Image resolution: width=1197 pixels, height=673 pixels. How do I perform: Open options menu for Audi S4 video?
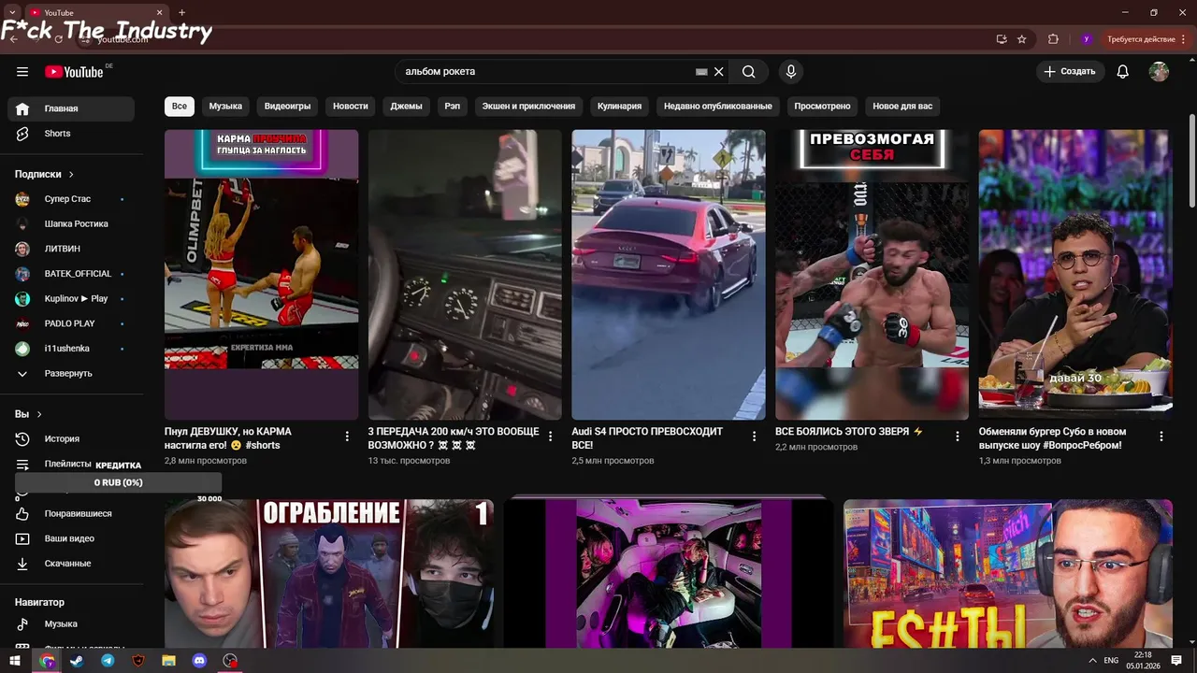click(754, 437)
